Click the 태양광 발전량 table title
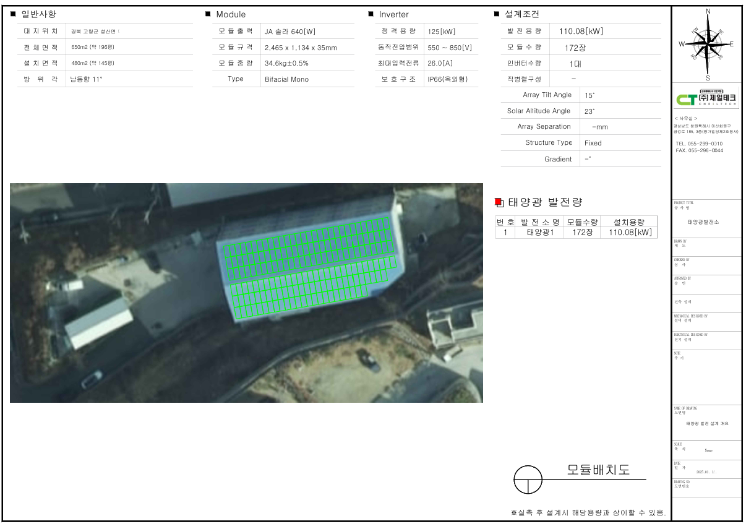The height and width of the screenshot is (529, 746). (x=545, y=202)
